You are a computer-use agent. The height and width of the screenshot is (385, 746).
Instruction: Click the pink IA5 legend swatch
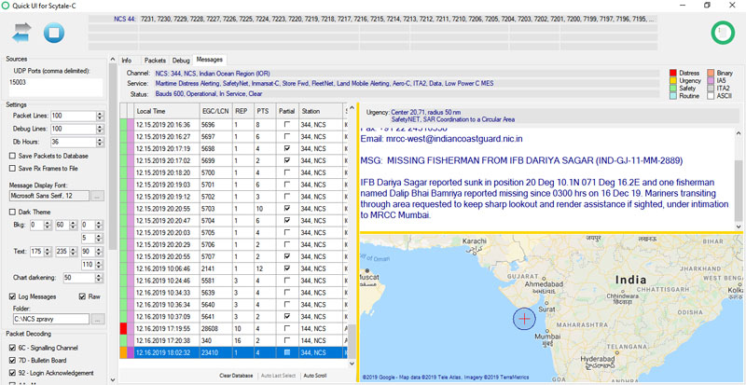[711, 81]
